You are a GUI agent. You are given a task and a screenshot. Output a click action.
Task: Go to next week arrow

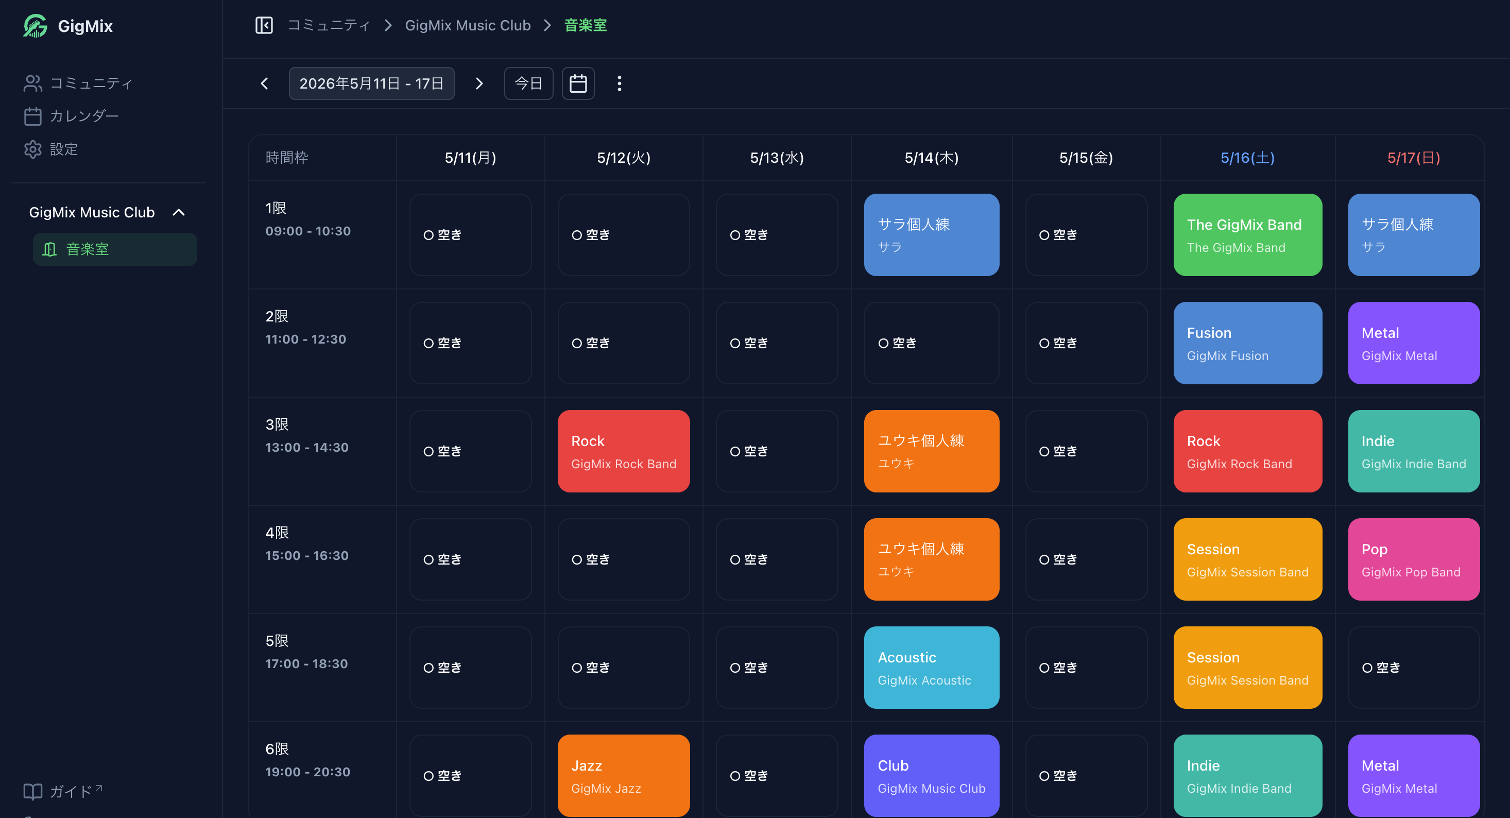[x=479, y=83]
